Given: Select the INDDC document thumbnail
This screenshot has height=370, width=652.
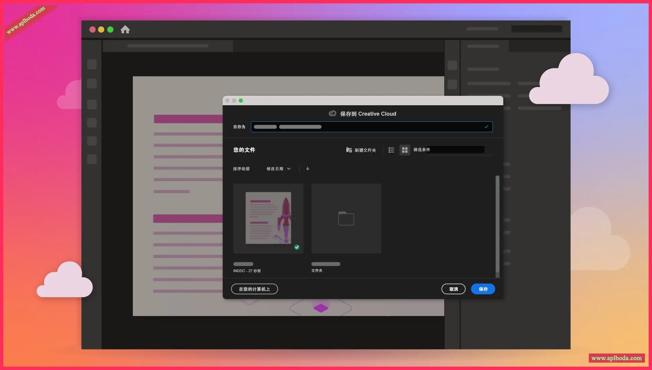Looking at the screenshot, I should (268, 218).
